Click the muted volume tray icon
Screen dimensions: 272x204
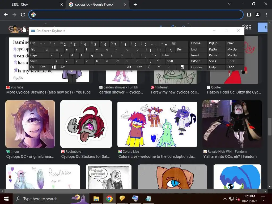[238, 199]
